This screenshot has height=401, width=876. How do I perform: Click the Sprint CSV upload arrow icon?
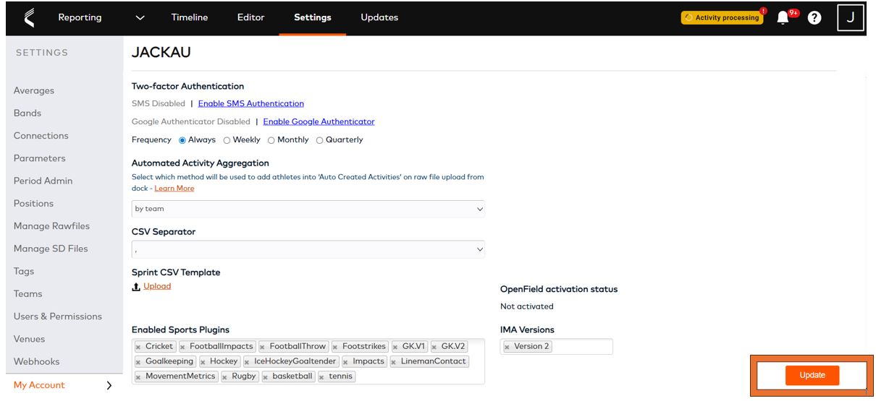tap(136, 287)
